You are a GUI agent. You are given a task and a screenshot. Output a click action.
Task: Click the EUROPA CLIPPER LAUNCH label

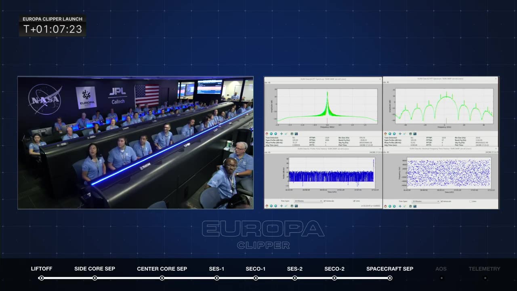53,19
